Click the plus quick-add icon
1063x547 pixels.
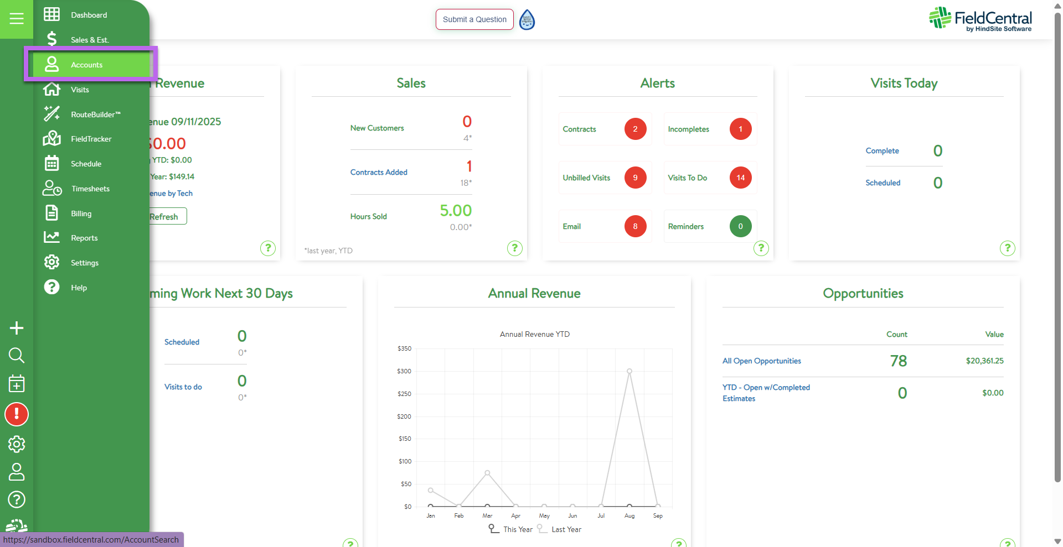[17, 328]
